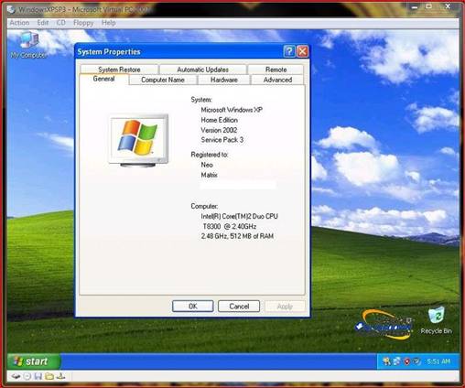Screen dimensions: 465x388
Task: Click the "2.48 GHz, 512 MB of RAM" text
Action: [237, 236]
